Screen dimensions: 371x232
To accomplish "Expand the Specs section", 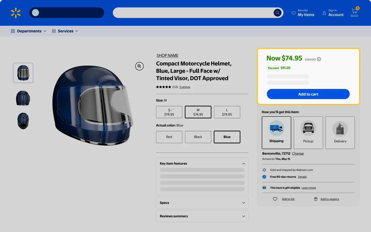I will (202, 203).
